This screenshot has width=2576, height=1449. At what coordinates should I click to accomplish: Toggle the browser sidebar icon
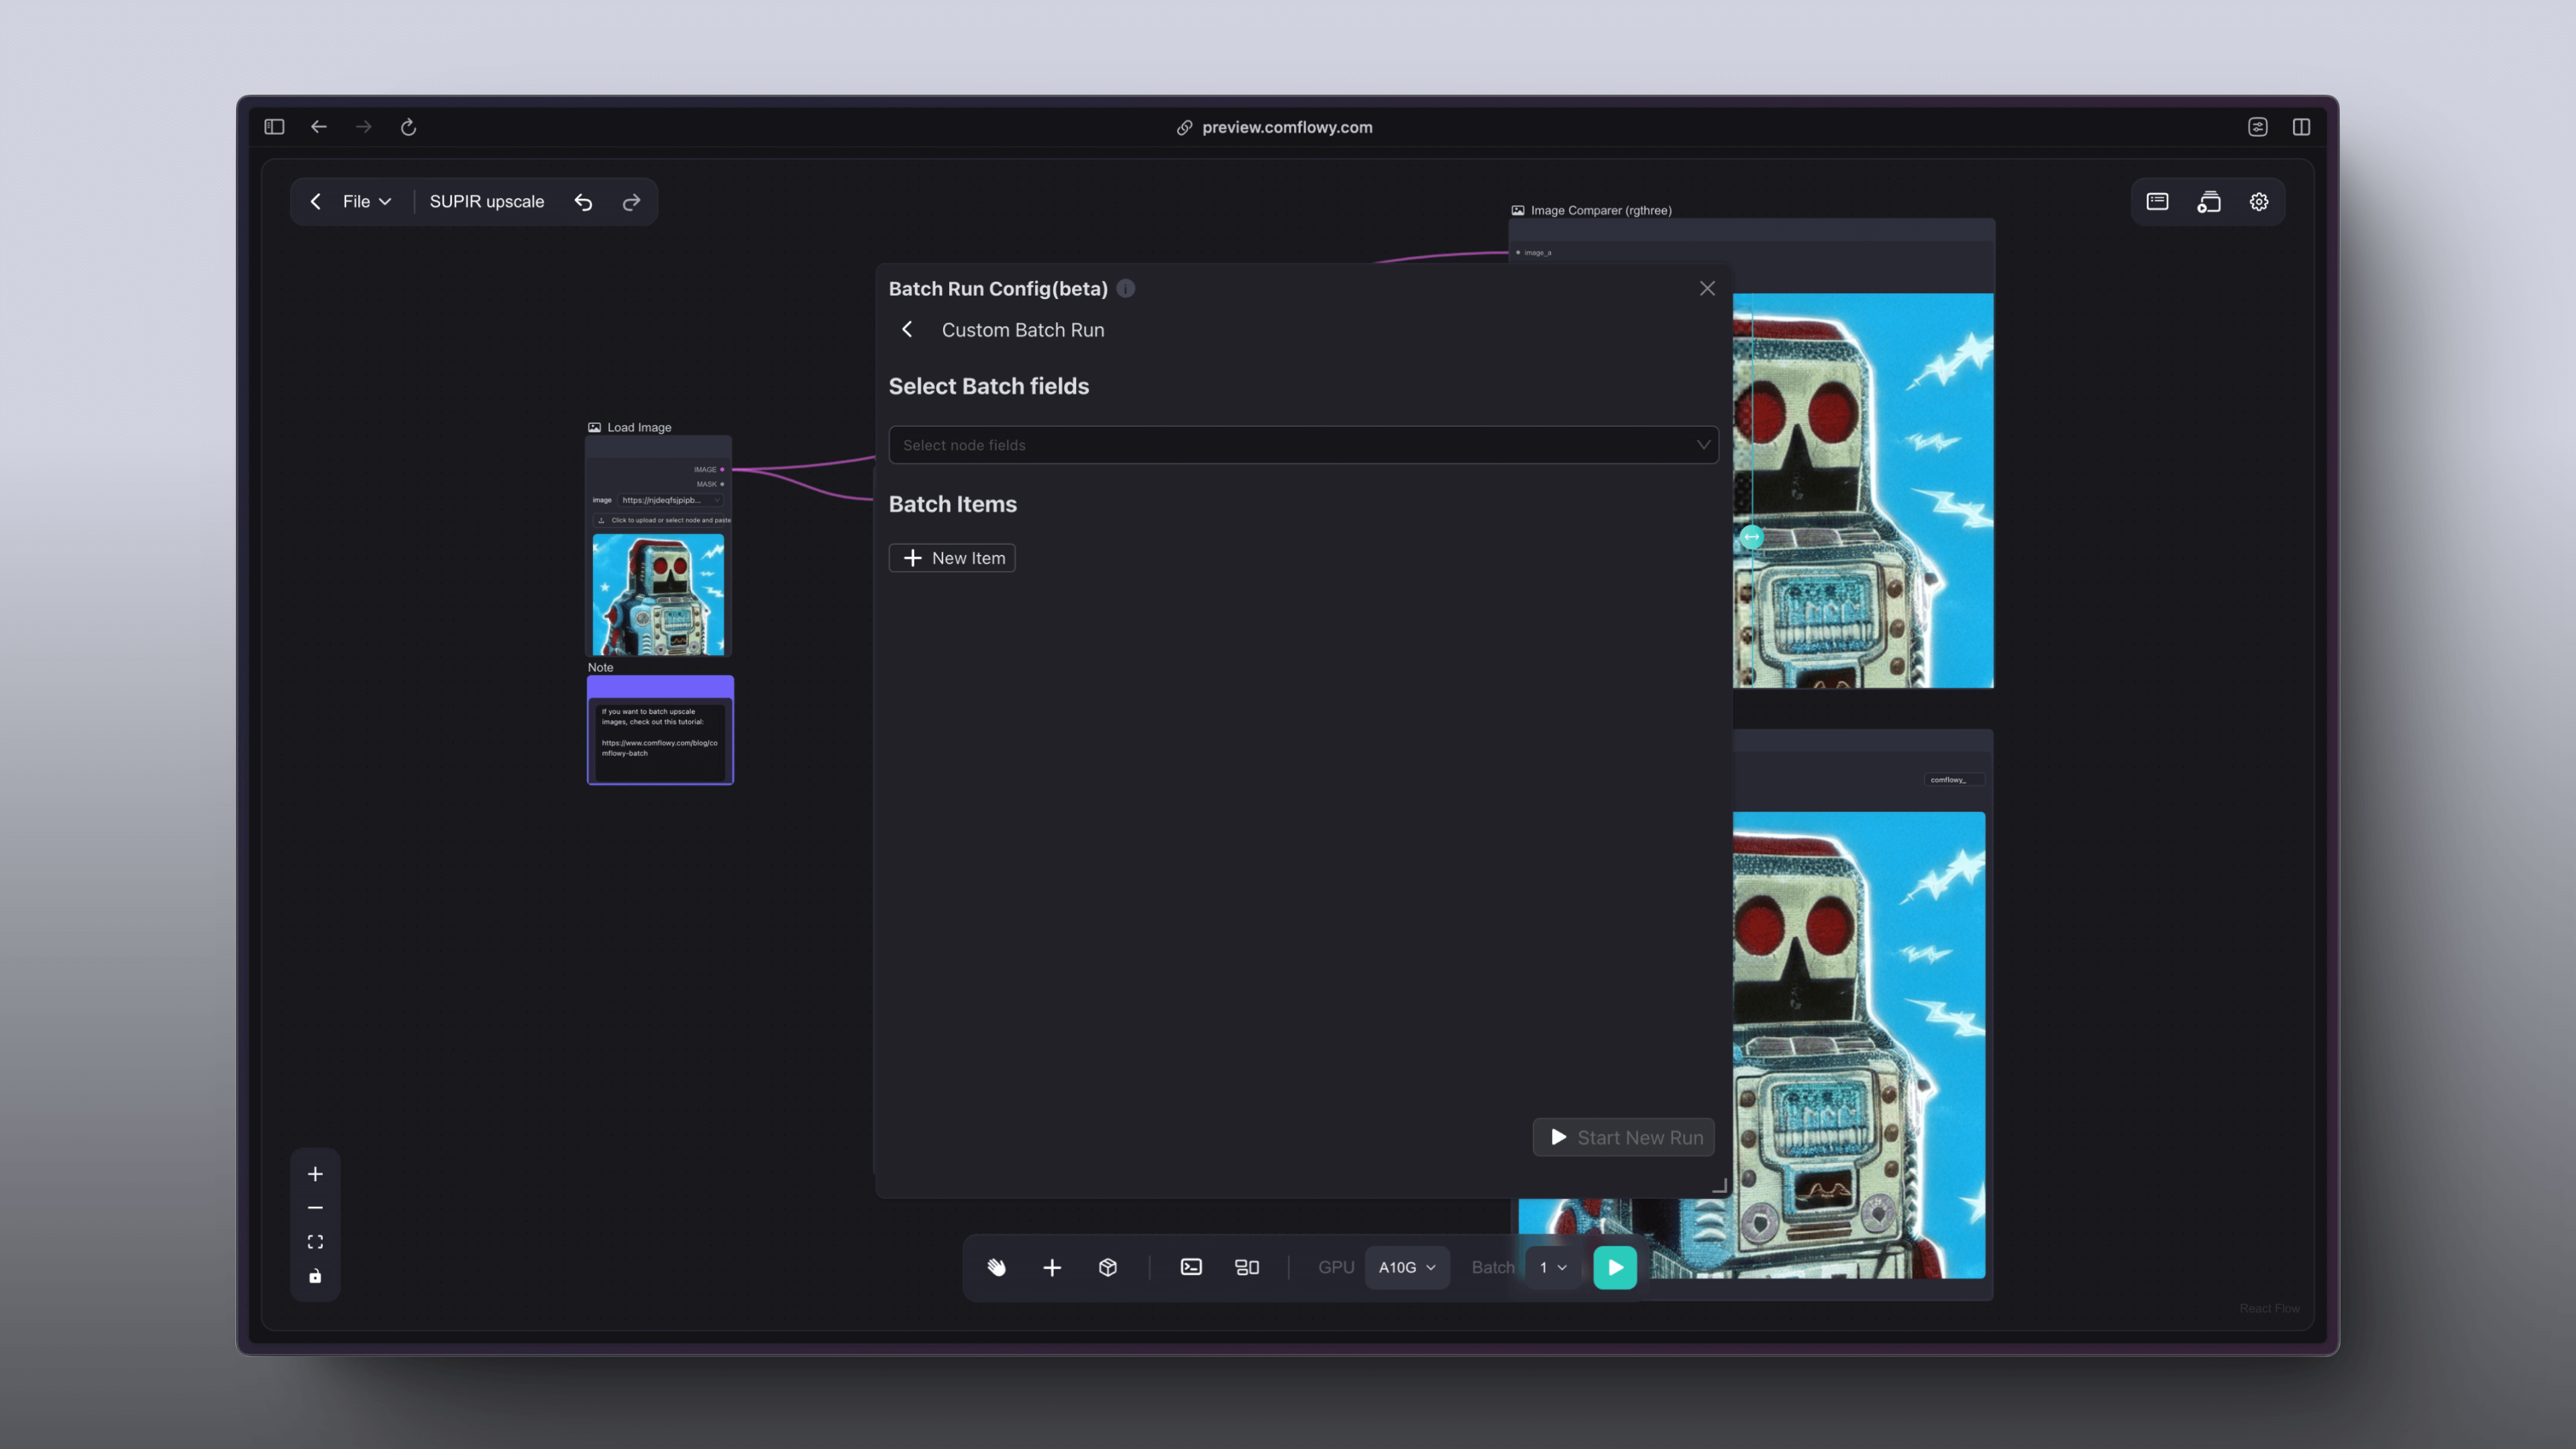pyautogui.click(x=274, y=127)
